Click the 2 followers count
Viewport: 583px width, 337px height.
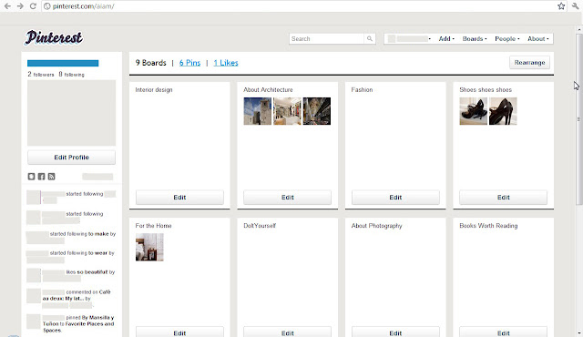(41, 75)
